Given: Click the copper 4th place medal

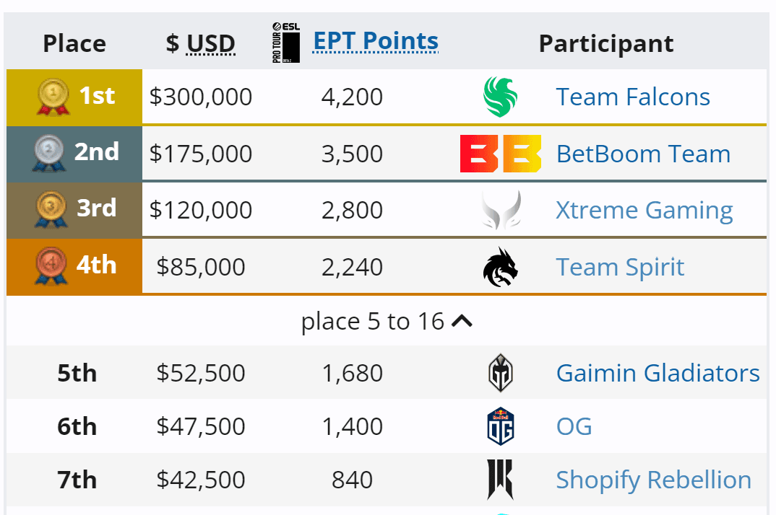Looking at the screenshot, I should click(x=51, y=268).
